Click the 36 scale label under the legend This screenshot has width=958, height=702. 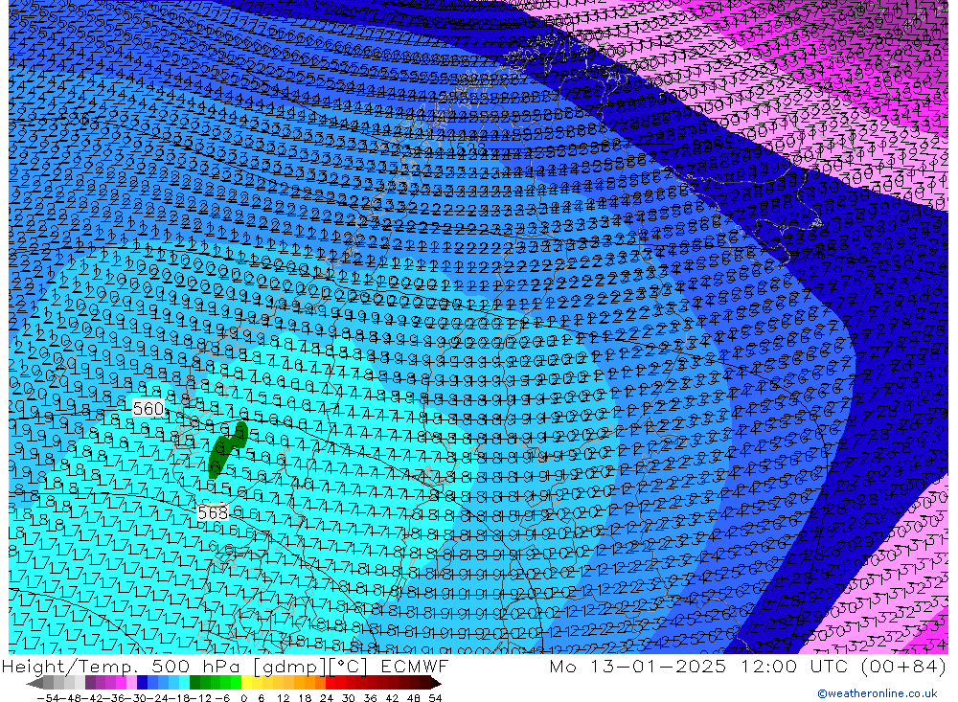tap(370, 698)
